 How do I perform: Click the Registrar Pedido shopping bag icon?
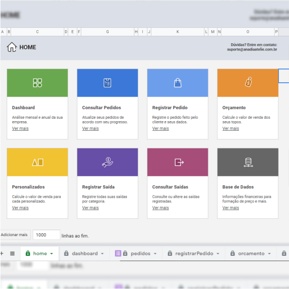[x=177, y=83]
